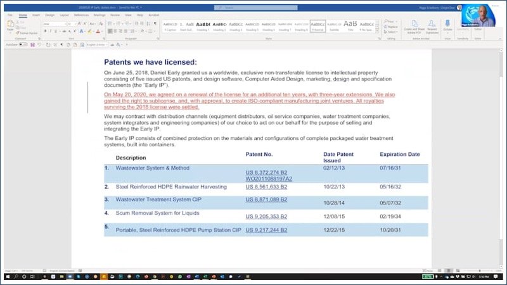Open patent link US 9,217,244 B2
The width and height of the screenshot is (507, 285).
click(266, 230)
